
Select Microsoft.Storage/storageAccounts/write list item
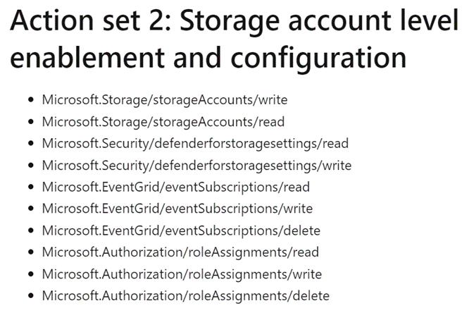point(165,99)
